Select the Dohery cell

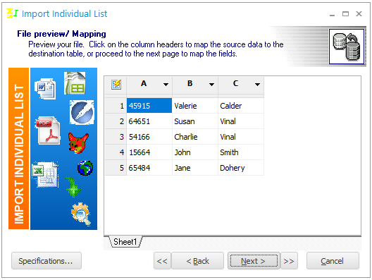click(241, 168)
